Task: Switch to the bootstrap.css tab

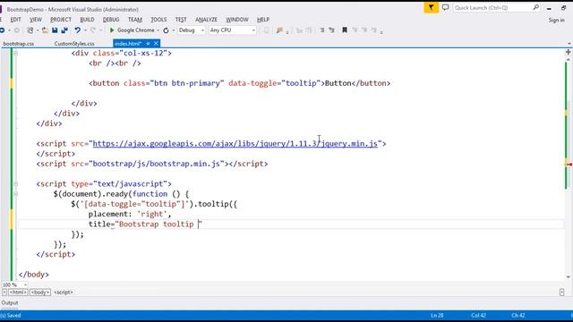Action: pyautogui.click(x=18, y=44)
